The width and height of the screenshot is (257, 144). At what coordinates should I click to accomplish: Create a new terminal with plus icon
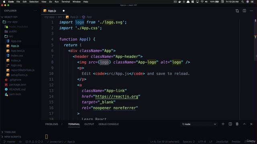(223, 124)
